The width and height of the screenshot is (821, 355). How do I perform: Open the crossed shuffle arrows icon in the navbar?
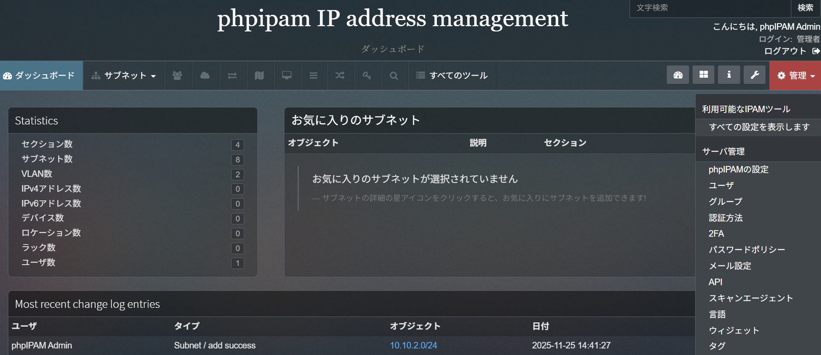coord(340,76)
